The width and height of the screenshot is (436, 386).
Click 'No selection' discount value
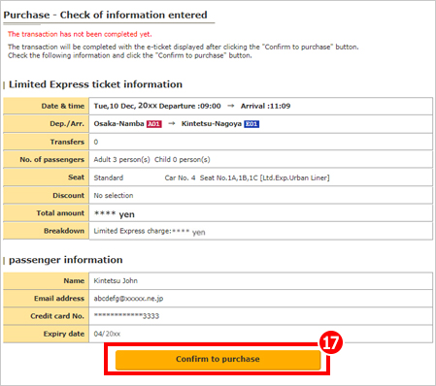tap(114, 196)
